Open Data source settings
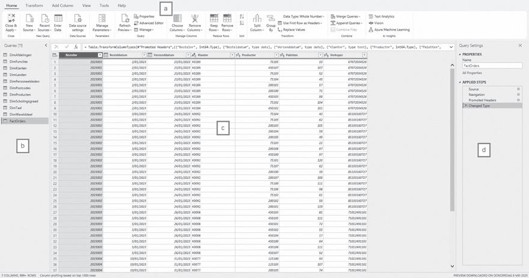This screenshot has height=278, width=529. 78,23
